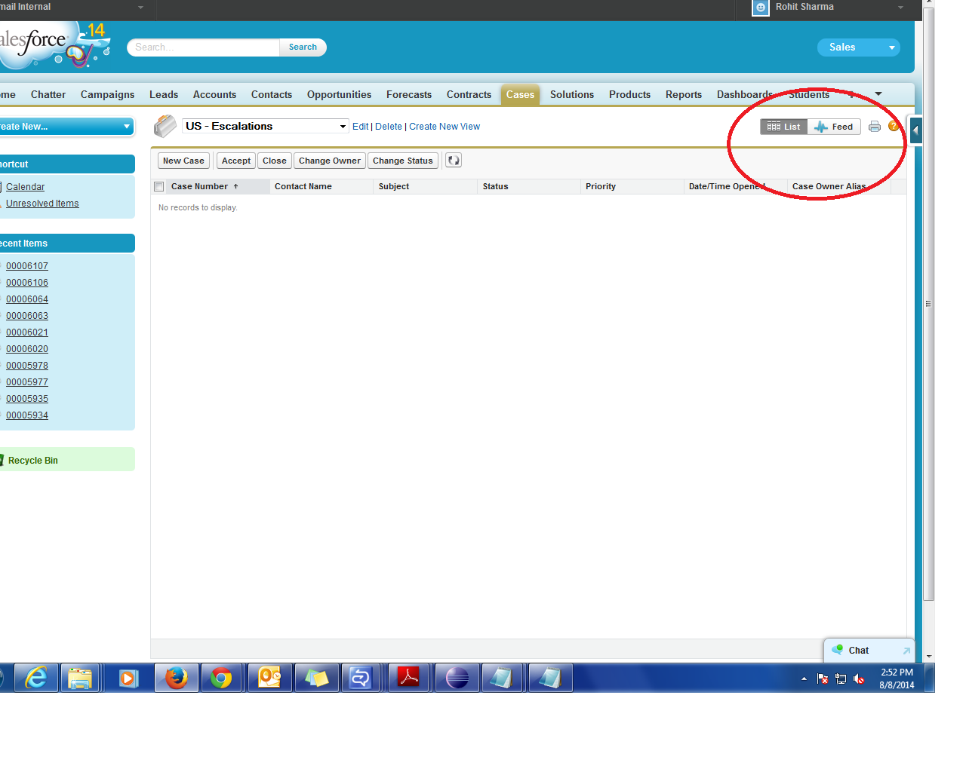Open the Contracts tab
966x772 pixels.
(x=469, y=95)
